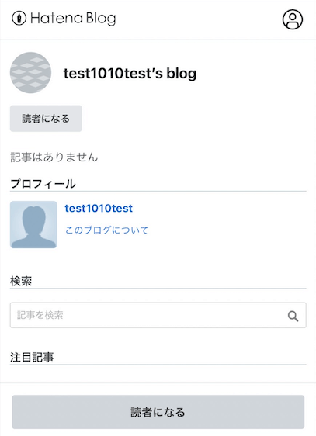Click the test1010test's blog title
This screenshot has height=436, width=316.
tap(130, 74)
